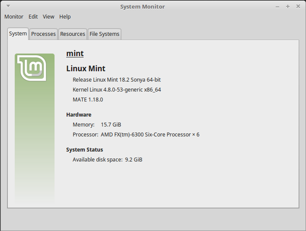Click the 'System Status' heading

[x=84, y=150]
